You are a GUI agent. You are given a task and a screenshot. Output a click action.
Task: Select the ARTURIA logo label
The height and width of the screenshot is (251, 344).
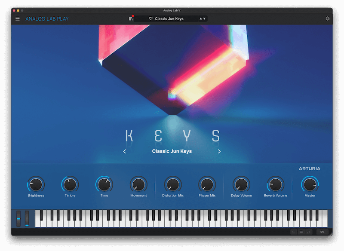click(x=310, y=168)
